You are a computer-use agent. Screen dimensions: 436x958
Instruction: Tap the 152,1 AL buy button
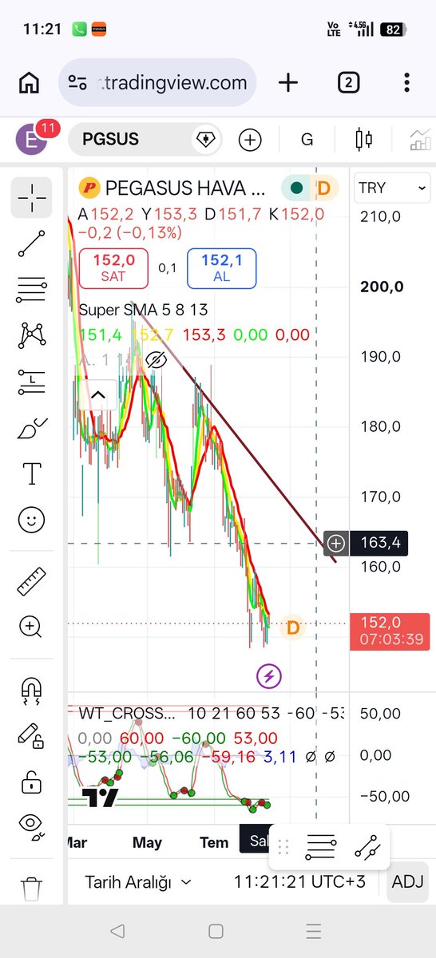tap(221, 268)
